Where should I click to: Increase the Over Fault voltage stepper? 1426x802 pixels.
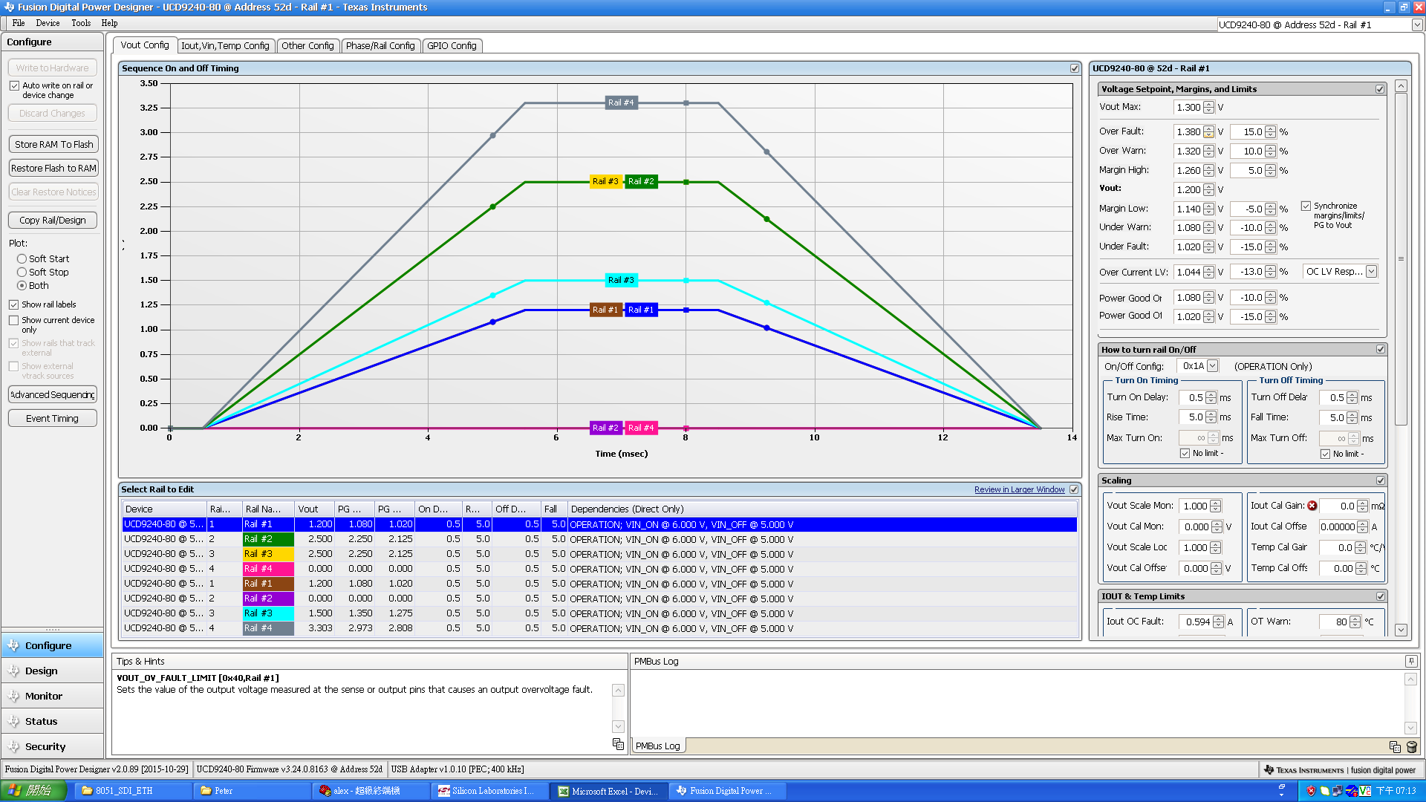(1208, 128)
